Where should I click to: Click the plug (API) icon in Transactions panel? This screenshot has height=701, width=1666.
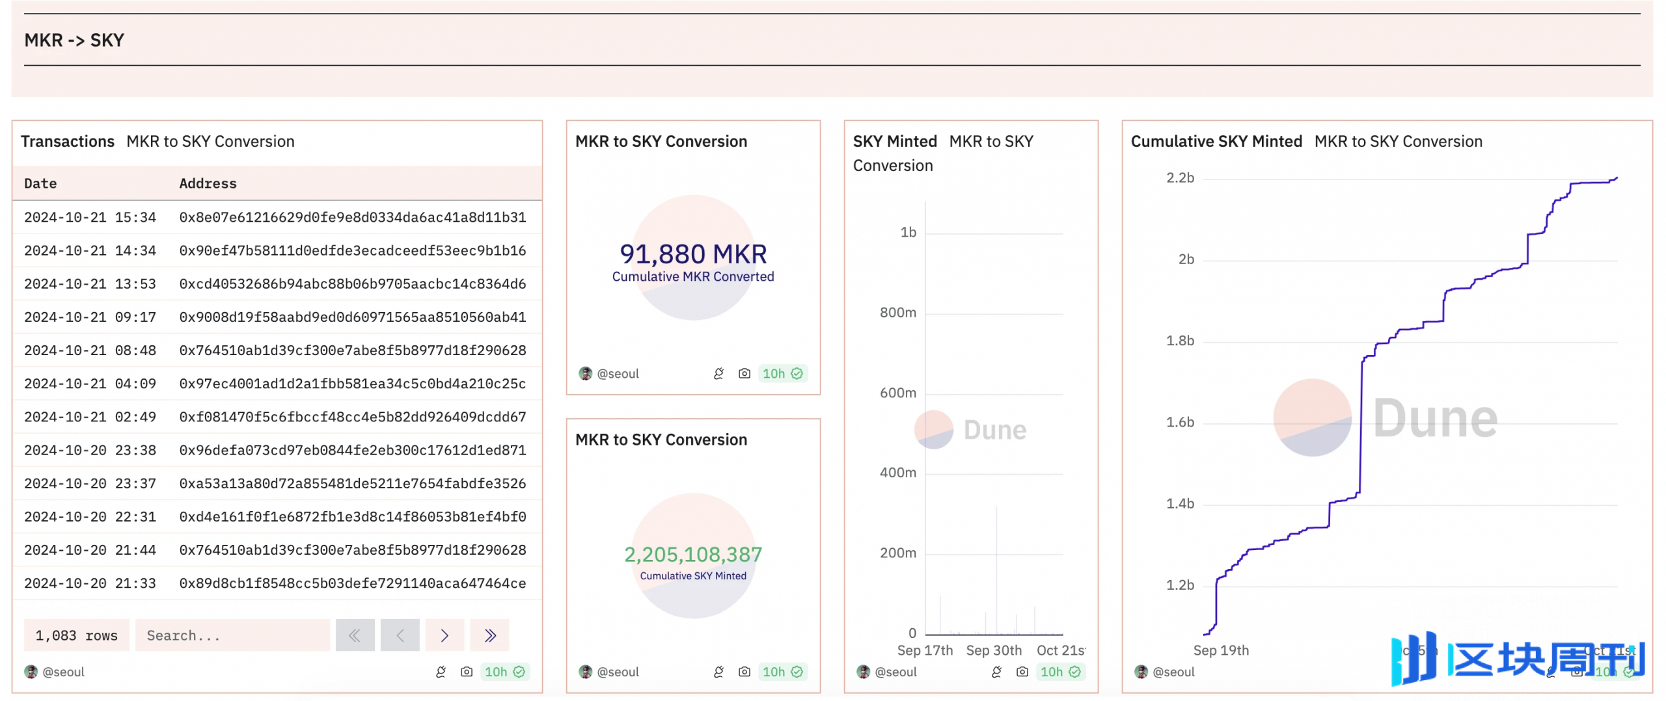point(441,672)
